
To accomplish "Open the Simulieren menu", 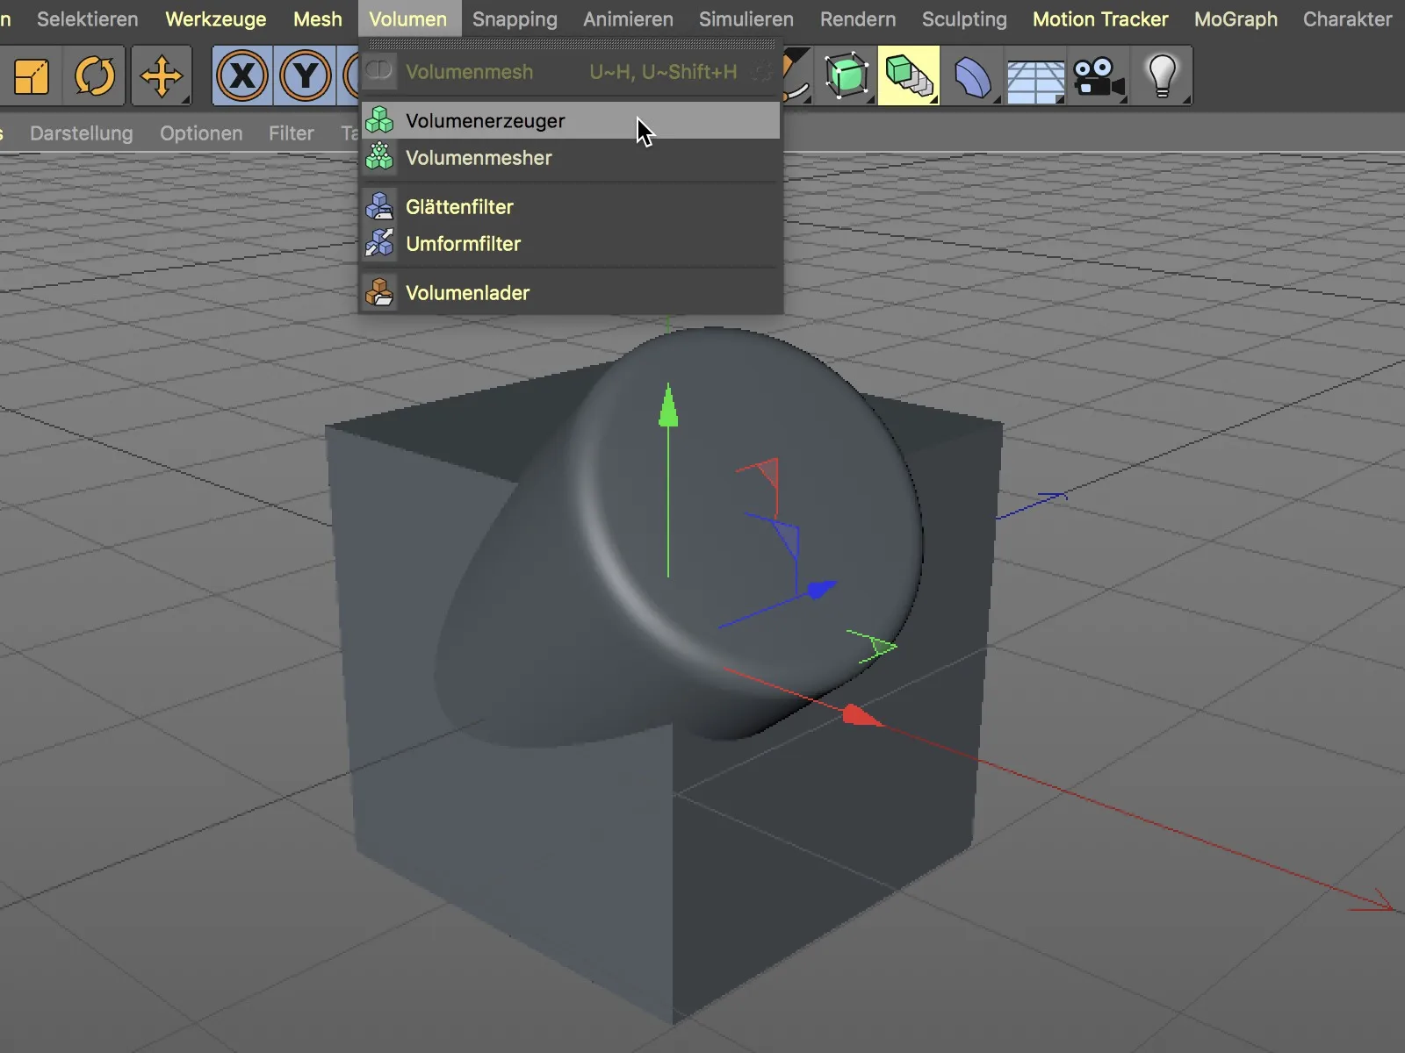I will click(x=746, y=19).
